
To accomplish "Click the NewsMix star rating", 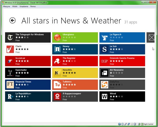I will coord(69,73).
